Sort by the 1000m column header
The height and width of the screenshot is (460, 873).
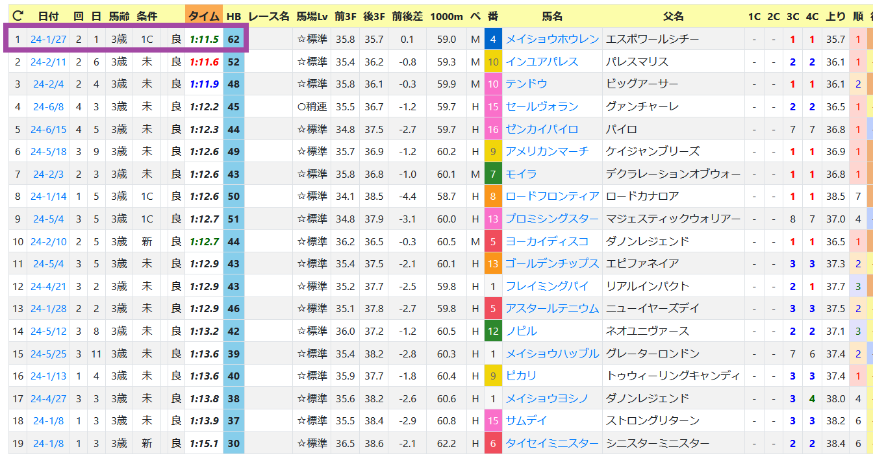447,16
